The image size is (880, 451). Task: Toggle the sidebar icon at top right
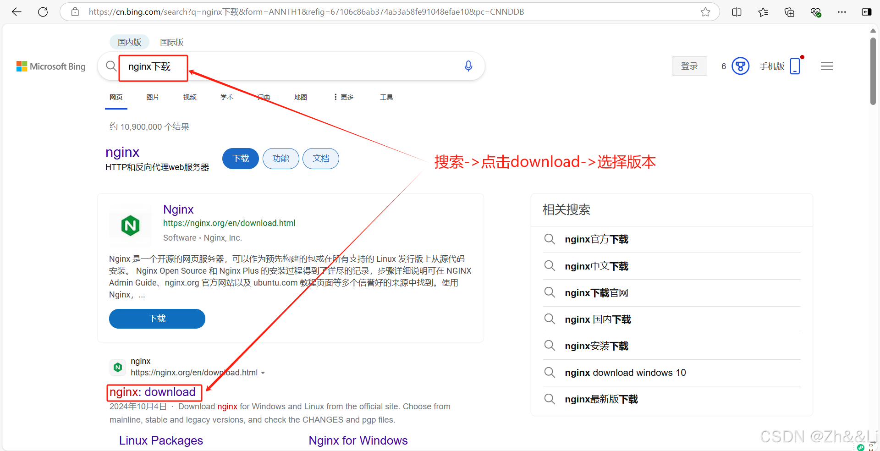coord(867,12)
